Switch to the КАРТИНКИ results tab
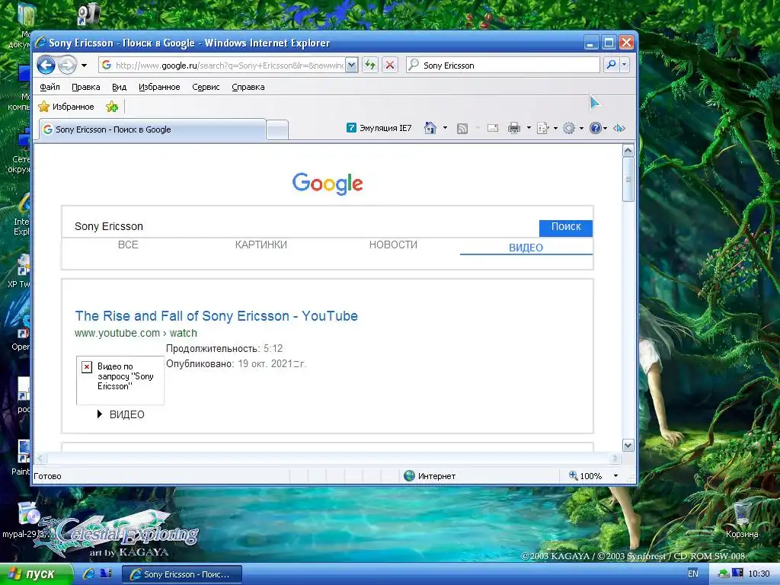Image resolution: width=780 pixels, height=585 pixels. (261, 245)
